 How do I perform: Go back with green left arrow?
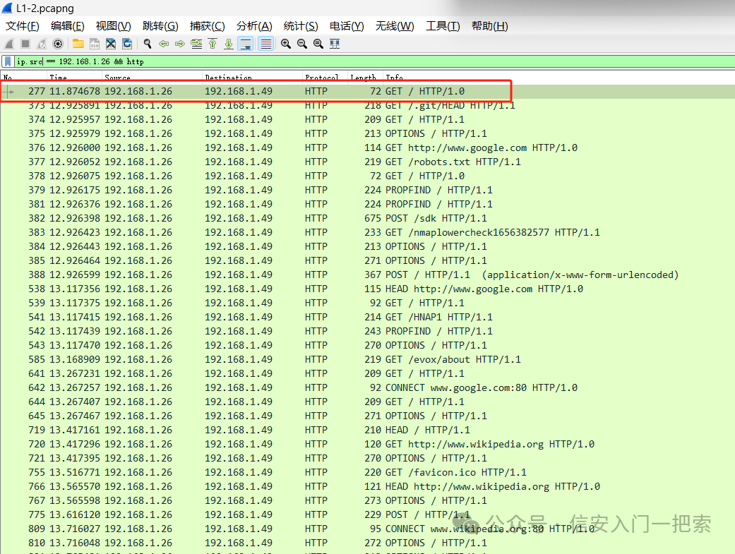click(x=164, y=44)
